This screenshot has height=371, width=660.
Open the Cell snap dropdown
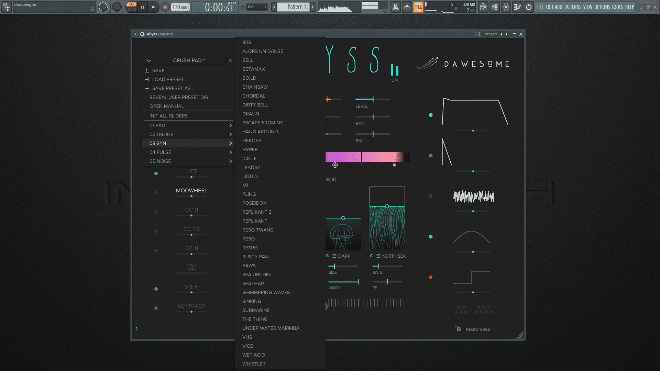coord(257,7)
